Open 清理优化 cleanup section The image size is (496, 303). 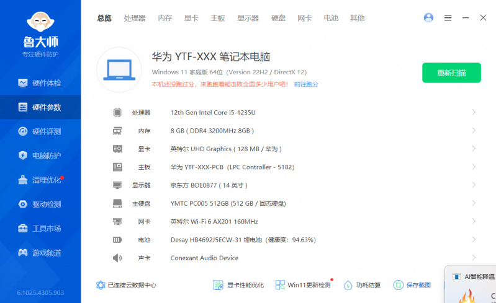(40, 180)
